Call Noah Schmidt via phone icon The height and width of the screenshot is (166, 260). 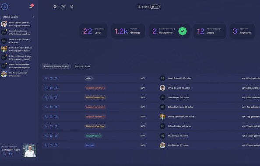tap(46, 78)
